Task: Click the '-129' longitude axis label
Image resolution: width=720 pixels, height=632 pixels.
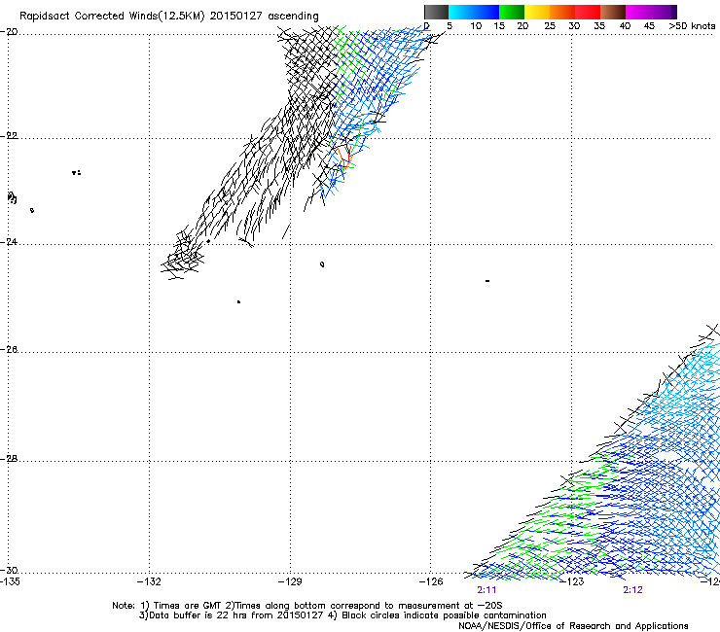Action: (290, 581)
